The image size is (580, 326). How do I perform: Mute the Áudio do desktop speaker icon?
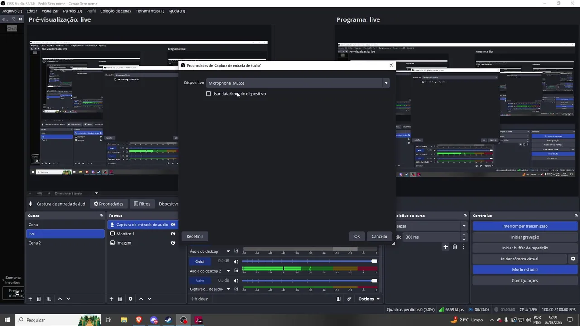(x=236, y=261)
